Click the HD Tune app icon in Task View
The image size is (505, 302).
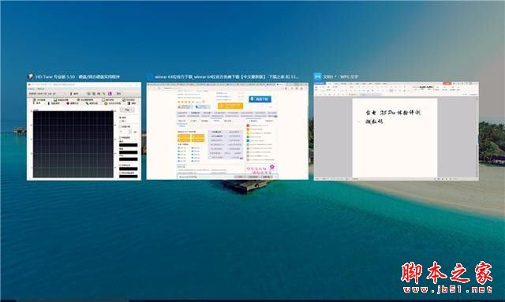(x=31, y=76)
